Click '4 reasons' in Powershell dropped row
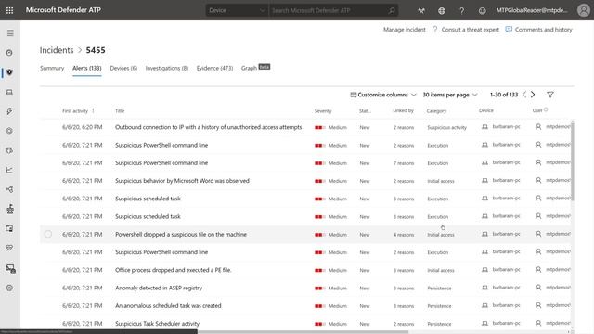The height and width of the screenshot is (334, 594). (404, 235)
